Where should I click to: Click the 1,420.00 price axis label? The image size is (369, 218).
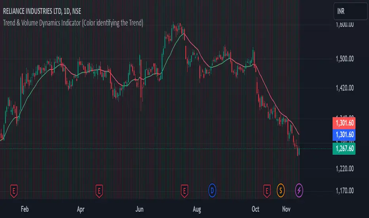344,88
